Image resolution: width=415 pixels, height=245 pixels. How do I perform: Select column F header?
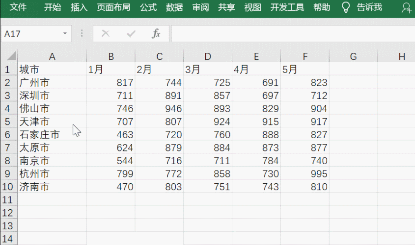pyautogui.click(x=305, y=56)
